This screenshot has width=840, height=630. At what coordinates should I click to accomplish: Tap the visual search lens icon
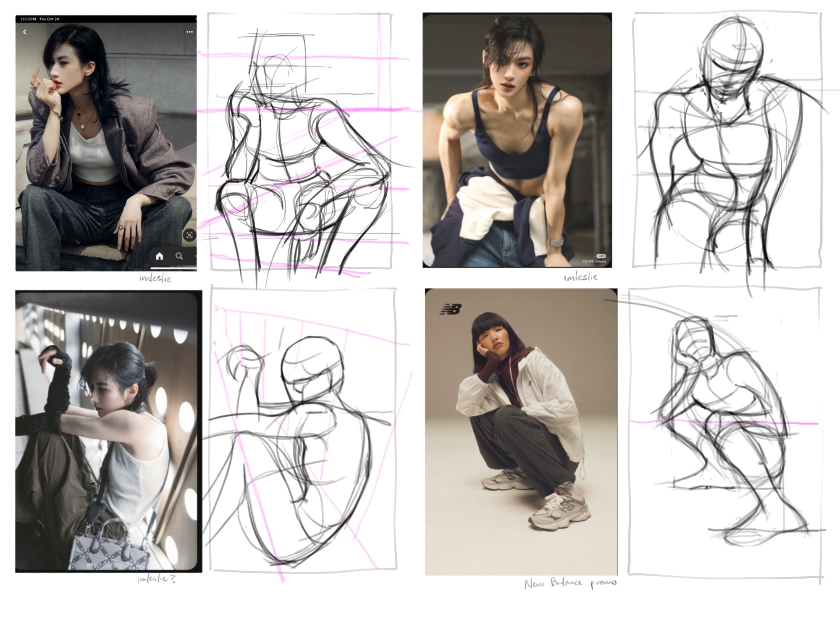coord(189,235)
